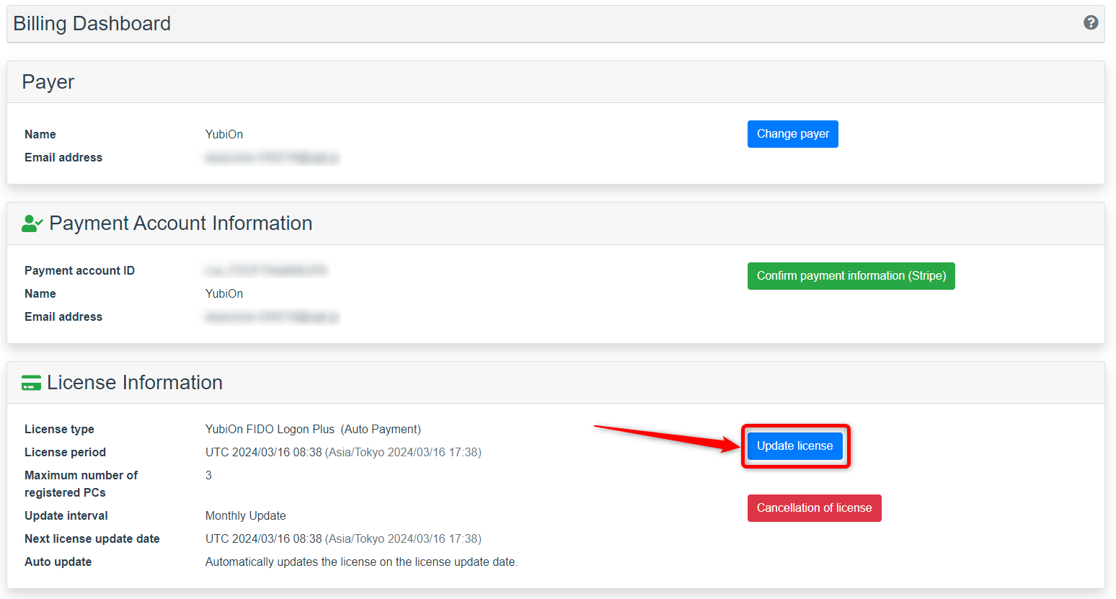Click the blurred Payment account ID value

[x=266, y=271]
